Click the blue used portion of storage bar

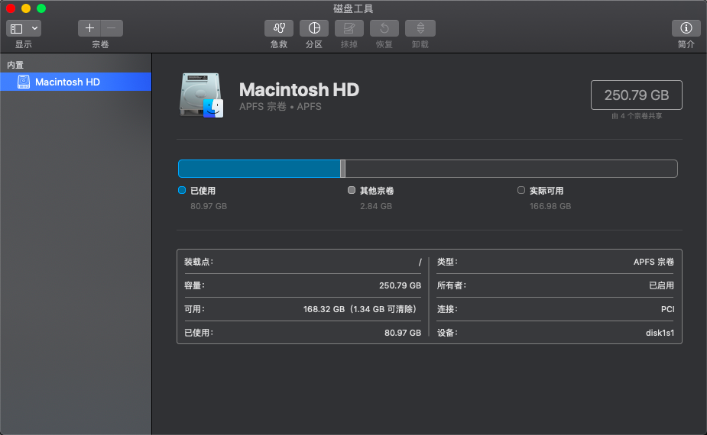pyautogui.click(x=259, y=169)
